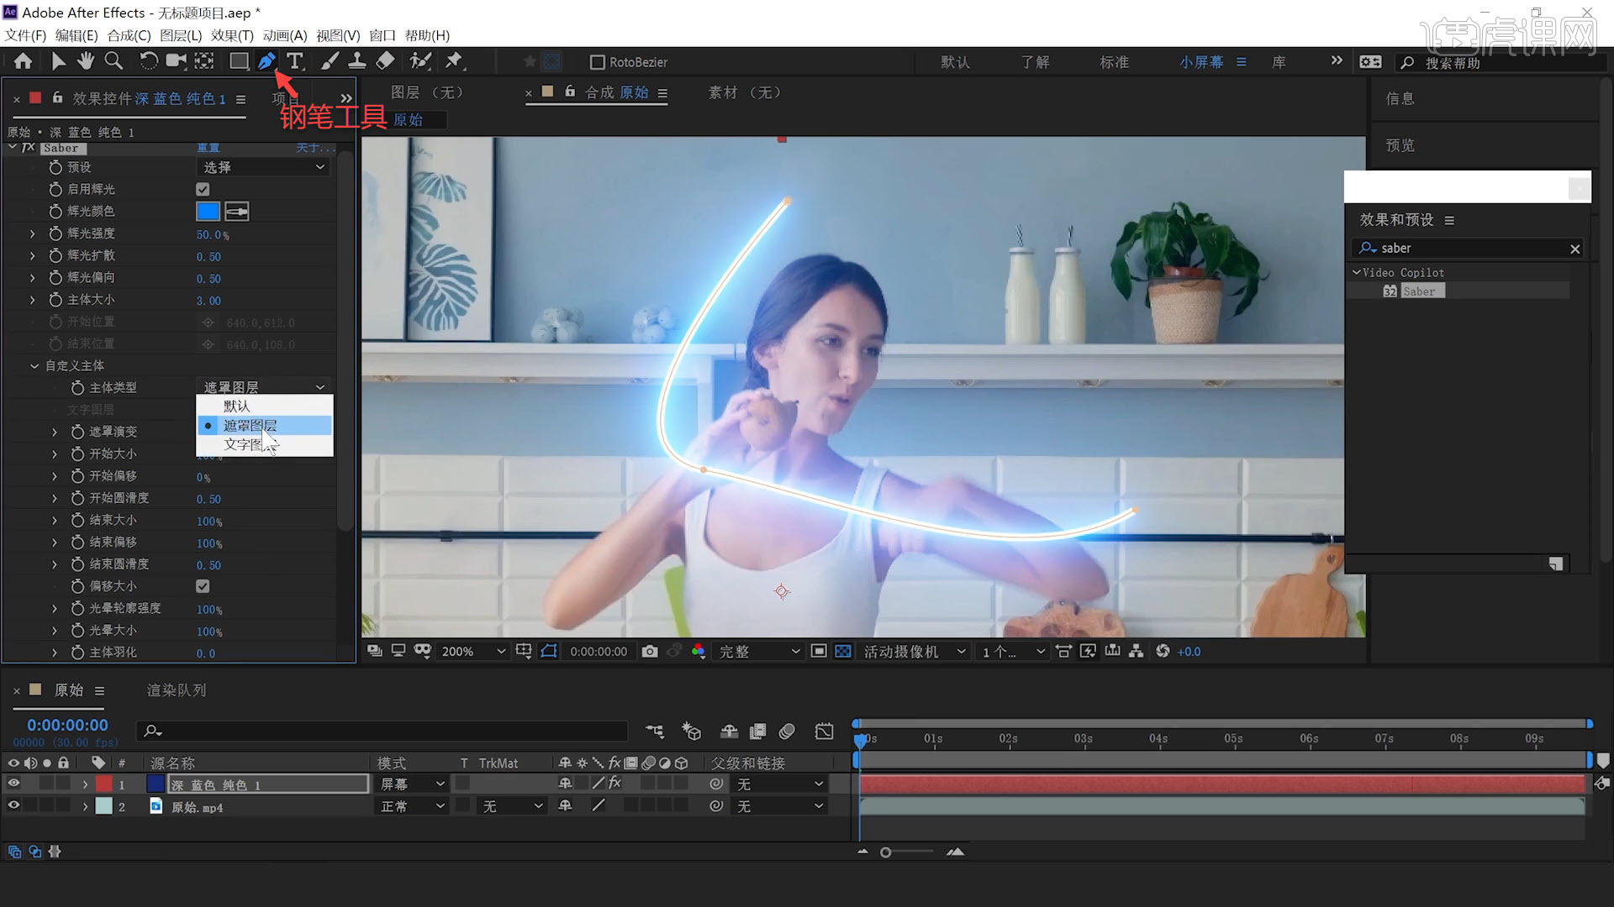
Task: Open the 预设 选择 dropdown
Action: (x=263, y=167)
